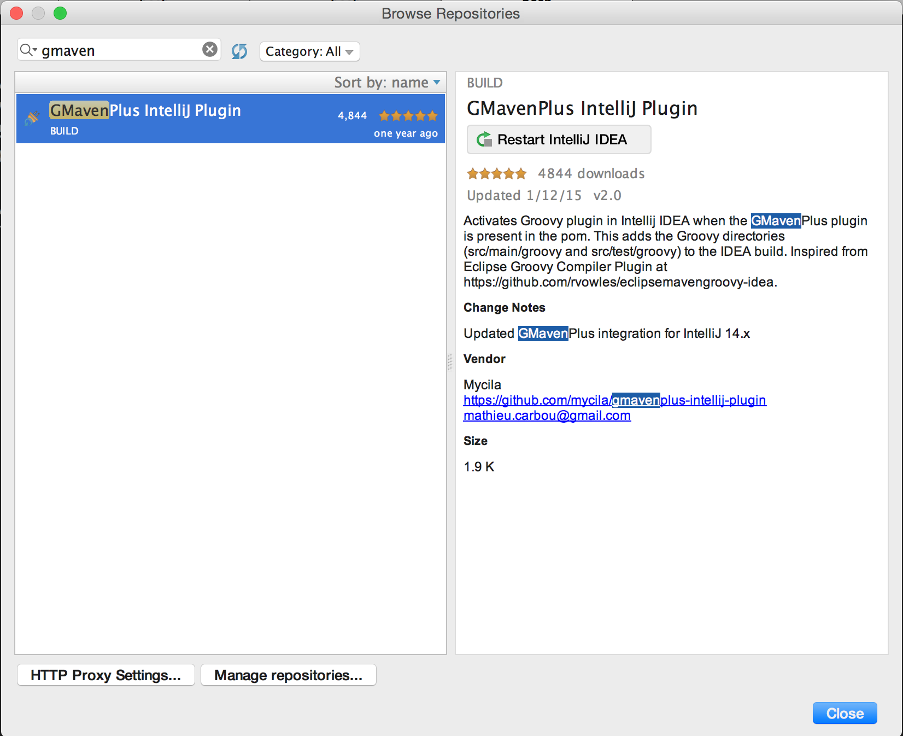Click the Change Notes heading

pyautogui.click(x=505, y=308)
